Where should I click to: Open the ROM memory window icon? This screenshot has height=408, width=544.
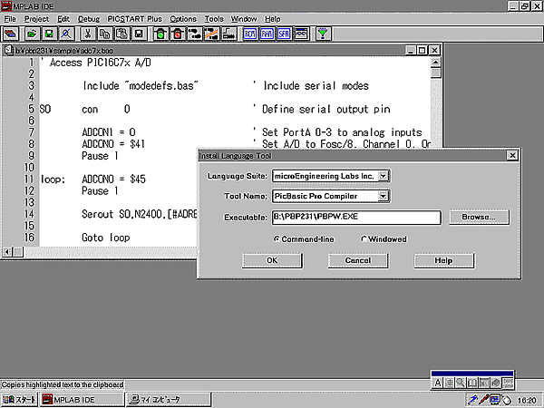[250, 34]
